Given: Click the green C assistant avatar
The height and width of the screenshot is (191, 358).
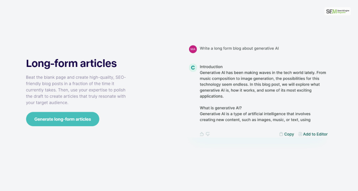Looking at the screenshot, I should [193, 68].
